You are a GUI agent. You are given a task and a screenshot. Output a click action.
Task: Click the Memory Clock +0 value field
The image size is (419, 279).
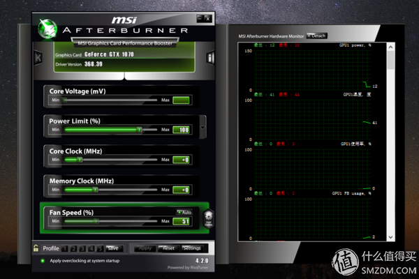tap(181, 190)
